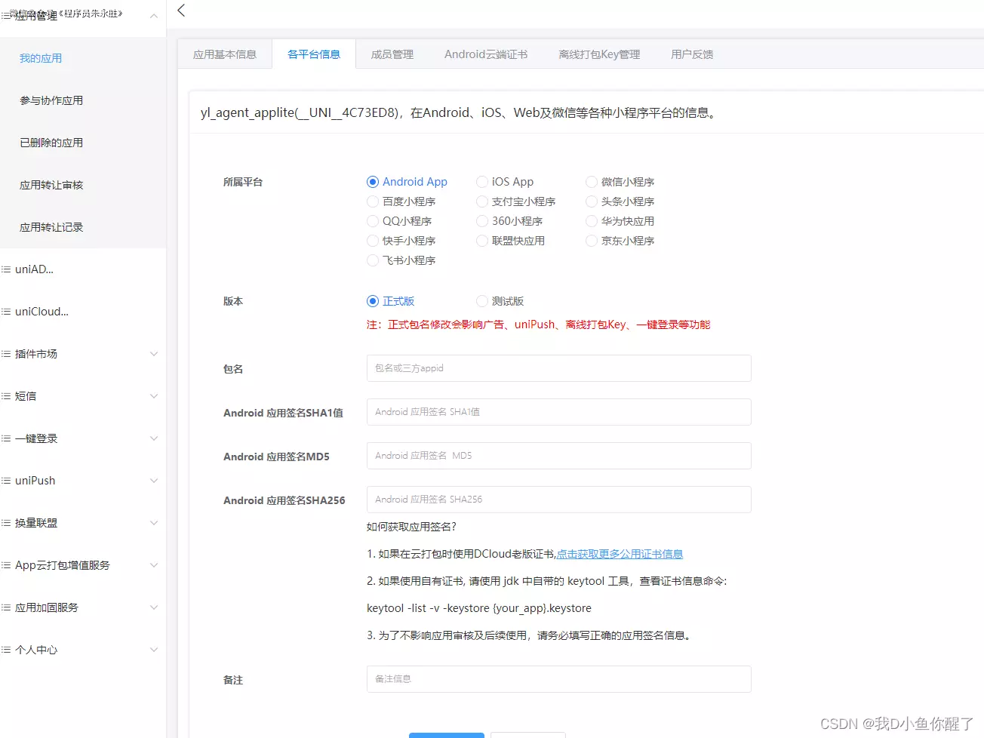Click the 包名 input field

[558, 368]
